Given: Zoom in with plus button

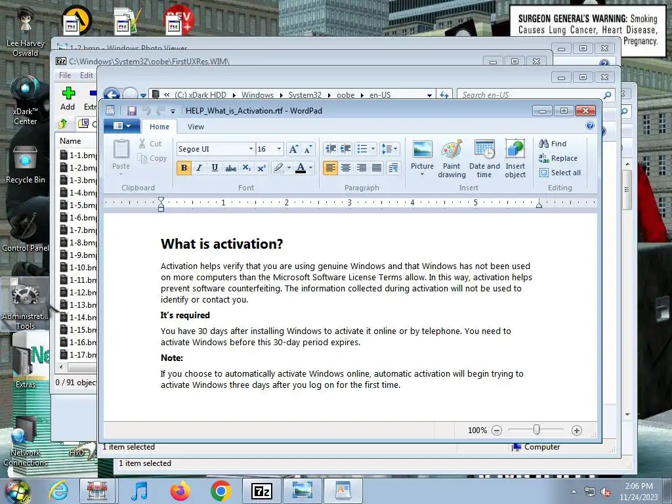Looking at the screenshot, I should (x=577, y=430).
